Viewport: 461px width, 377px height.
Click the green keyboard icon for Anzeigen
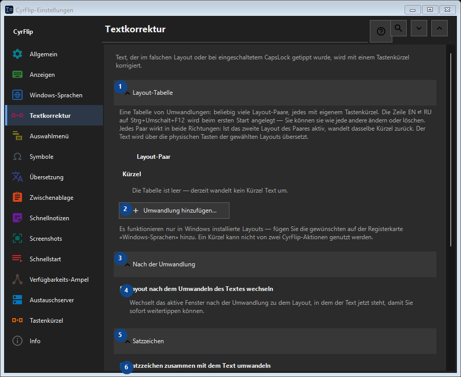[x=17, y=75]
